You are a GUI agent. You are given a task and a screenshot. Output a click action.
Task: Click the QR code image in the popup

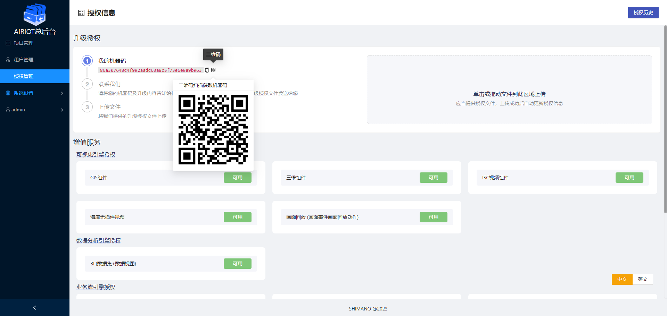213,130
